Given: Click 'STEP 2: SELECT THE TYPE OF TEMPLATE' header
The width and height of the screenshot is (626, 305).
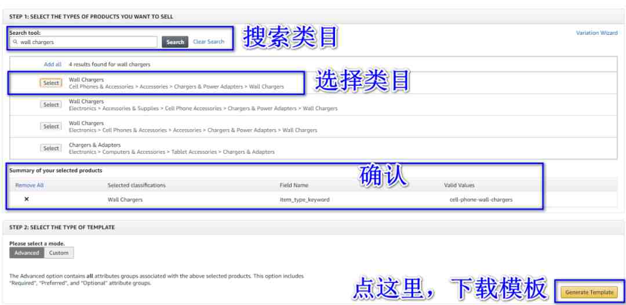Looking at the screenshot, I should (62, 227).
